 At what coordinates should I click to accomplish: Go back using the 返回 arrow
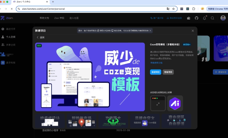[40, 37]
